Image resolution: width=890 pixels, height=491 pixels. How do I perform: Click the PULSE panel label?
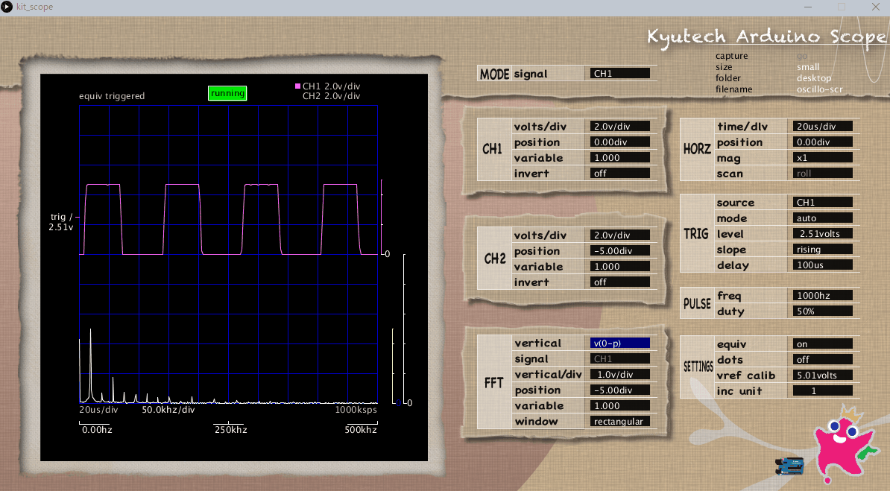click(x=697, y=304)
